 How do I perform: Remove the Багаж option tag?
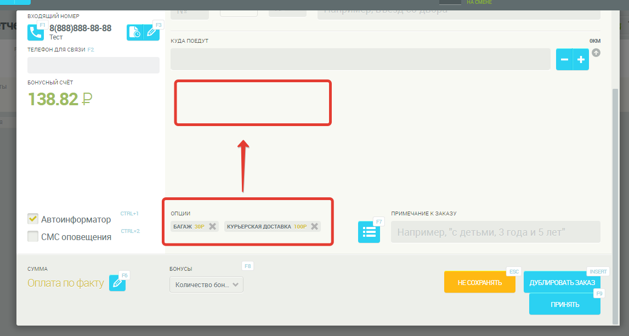(x=213, y=226)
